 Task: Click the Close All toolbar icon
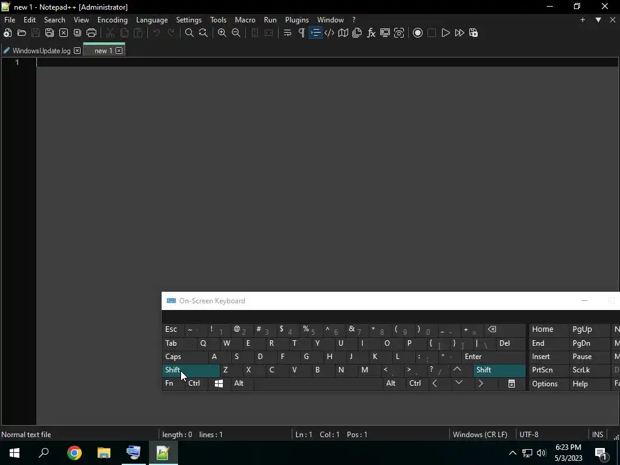point(77,33)
